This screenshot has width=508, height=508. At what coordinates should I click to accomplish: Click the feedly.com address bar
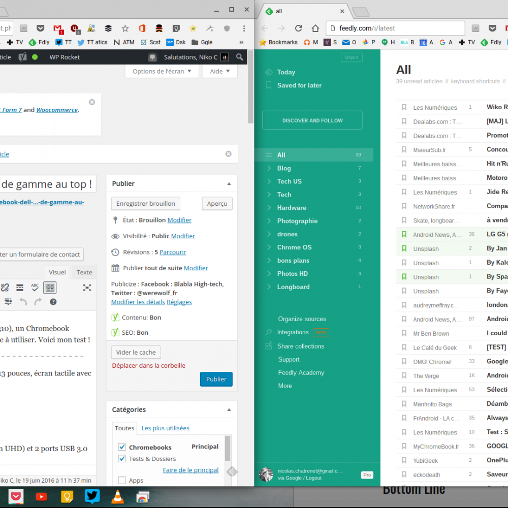pos(395,28)
